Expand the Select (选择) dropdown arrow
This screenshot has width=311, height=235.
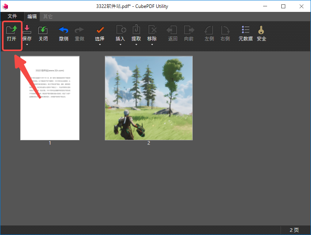(100, 45)
